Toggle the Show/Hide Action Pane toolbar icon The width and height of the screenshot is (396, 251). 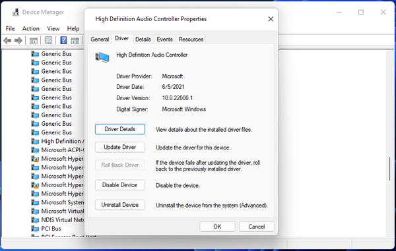coord(75,40)
